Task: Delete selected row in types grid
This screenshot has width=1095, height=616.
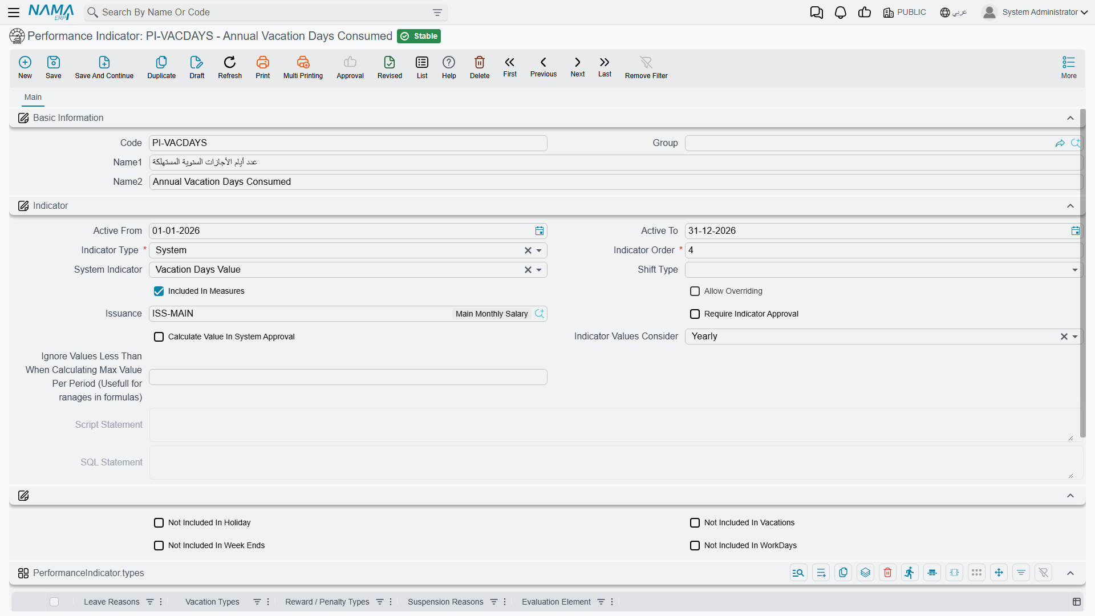Action: [x=887, y=573]
